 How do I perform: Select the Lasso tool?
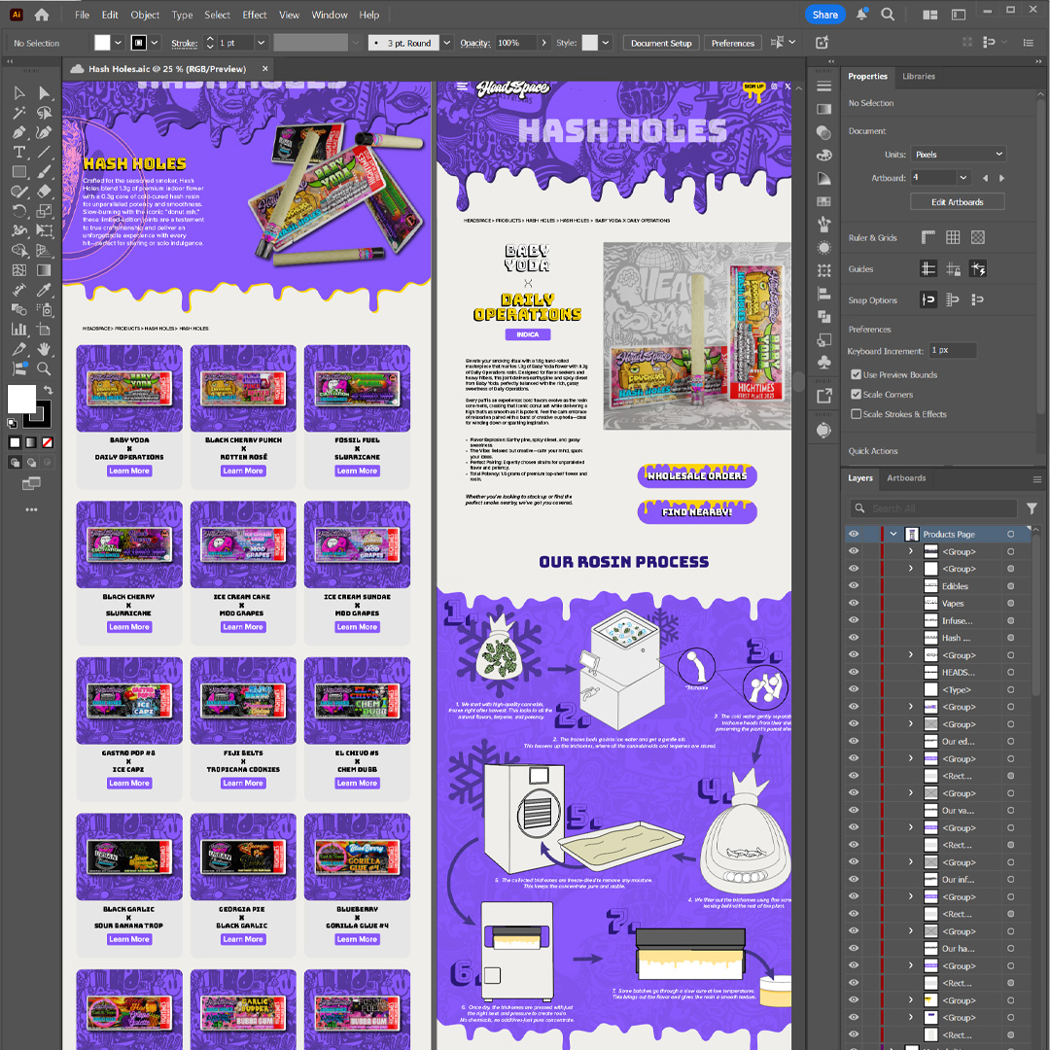pos(44,113)
